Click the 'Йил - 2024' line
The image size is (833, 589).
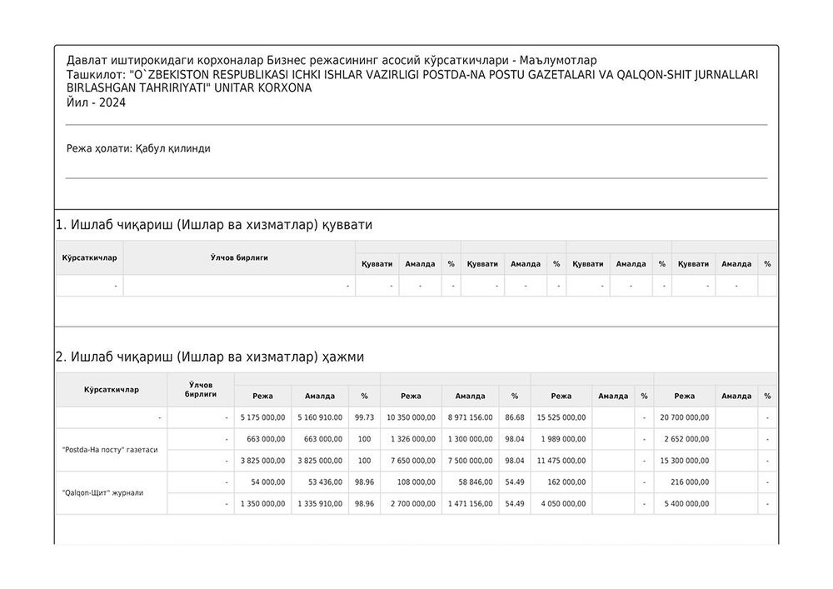click(x=96, y=103)
